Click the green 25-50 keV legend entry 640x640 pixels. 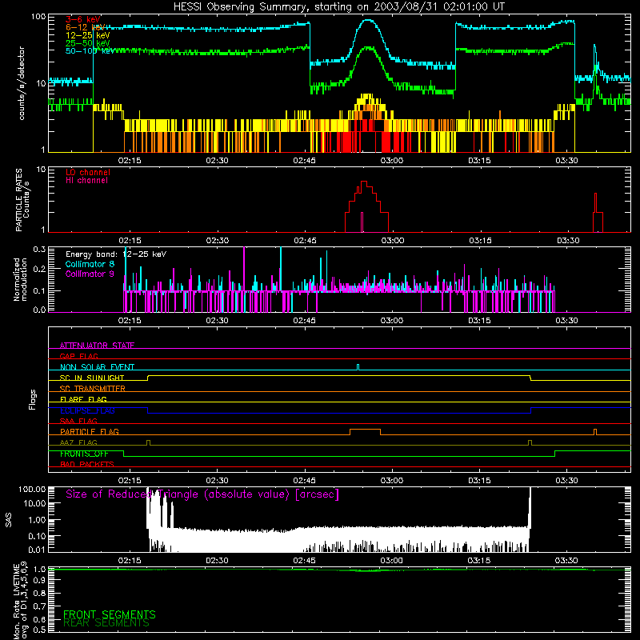coord(87,43)
